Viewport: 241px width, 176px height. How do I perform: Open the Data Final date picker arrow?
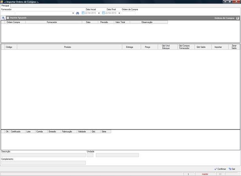(x=119, y=13)
